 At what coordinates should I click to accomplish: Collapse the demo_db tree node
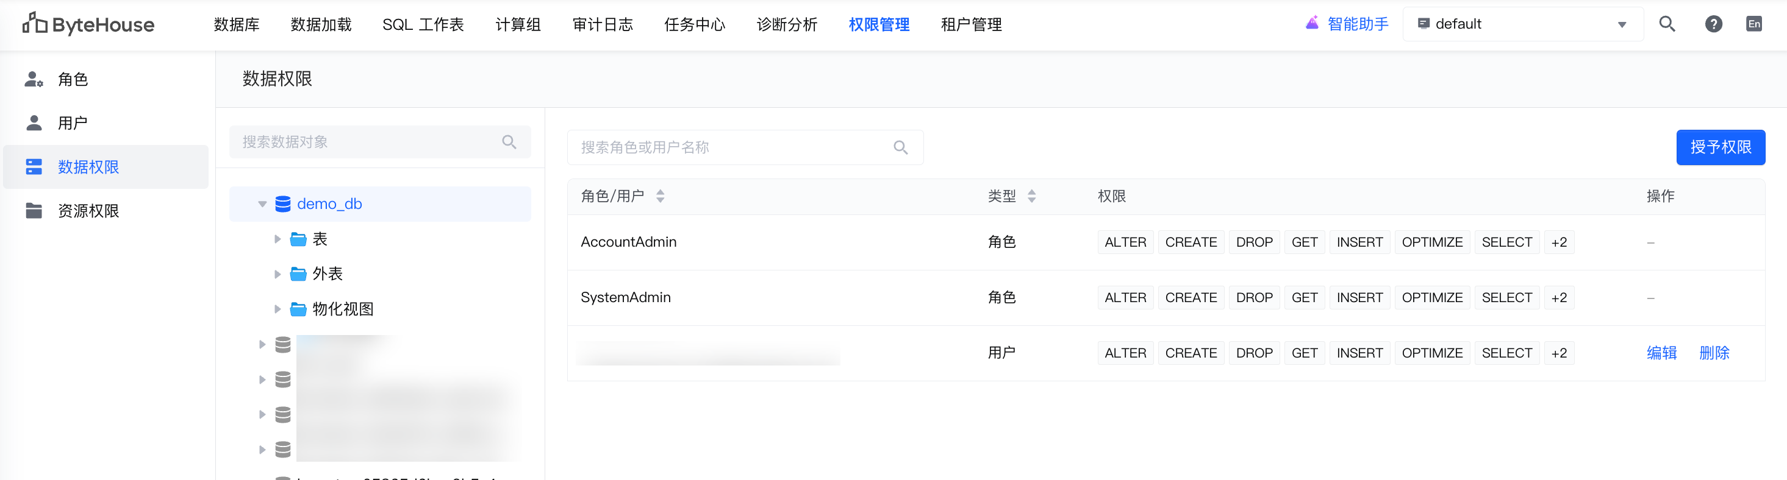[262, 204]
